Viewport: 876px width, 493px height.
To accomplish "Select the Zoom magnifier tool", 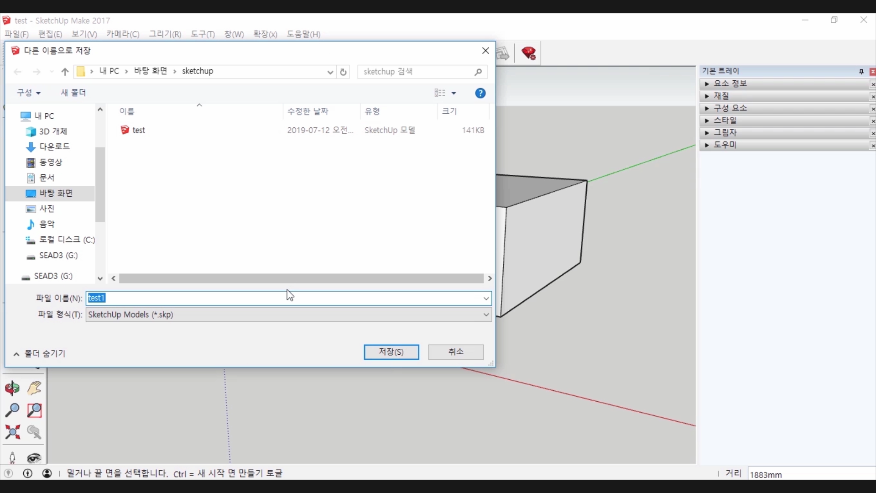I will tap(12, 410).
